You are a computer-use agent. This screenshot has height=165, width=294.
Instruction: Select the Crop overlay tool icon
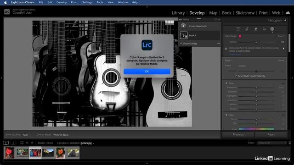click(x=247, y=29)
